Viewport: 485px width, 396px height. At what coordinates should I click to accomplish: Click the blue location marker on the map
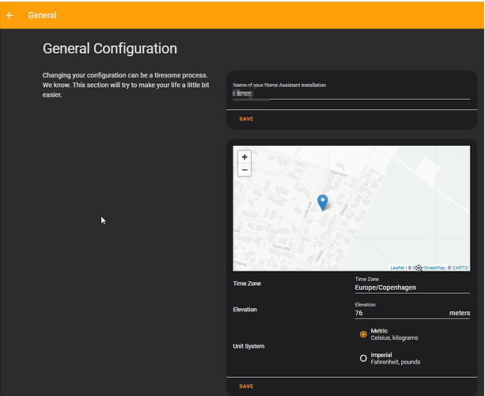click(323, 202)
